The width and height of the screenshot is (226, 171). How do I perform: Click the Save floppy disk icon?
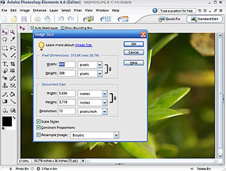(x=24, y=19)
